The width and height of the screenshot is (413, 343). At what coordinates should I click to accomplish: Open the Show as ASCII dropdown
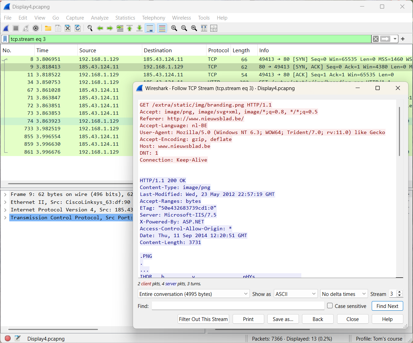point(295,294)
